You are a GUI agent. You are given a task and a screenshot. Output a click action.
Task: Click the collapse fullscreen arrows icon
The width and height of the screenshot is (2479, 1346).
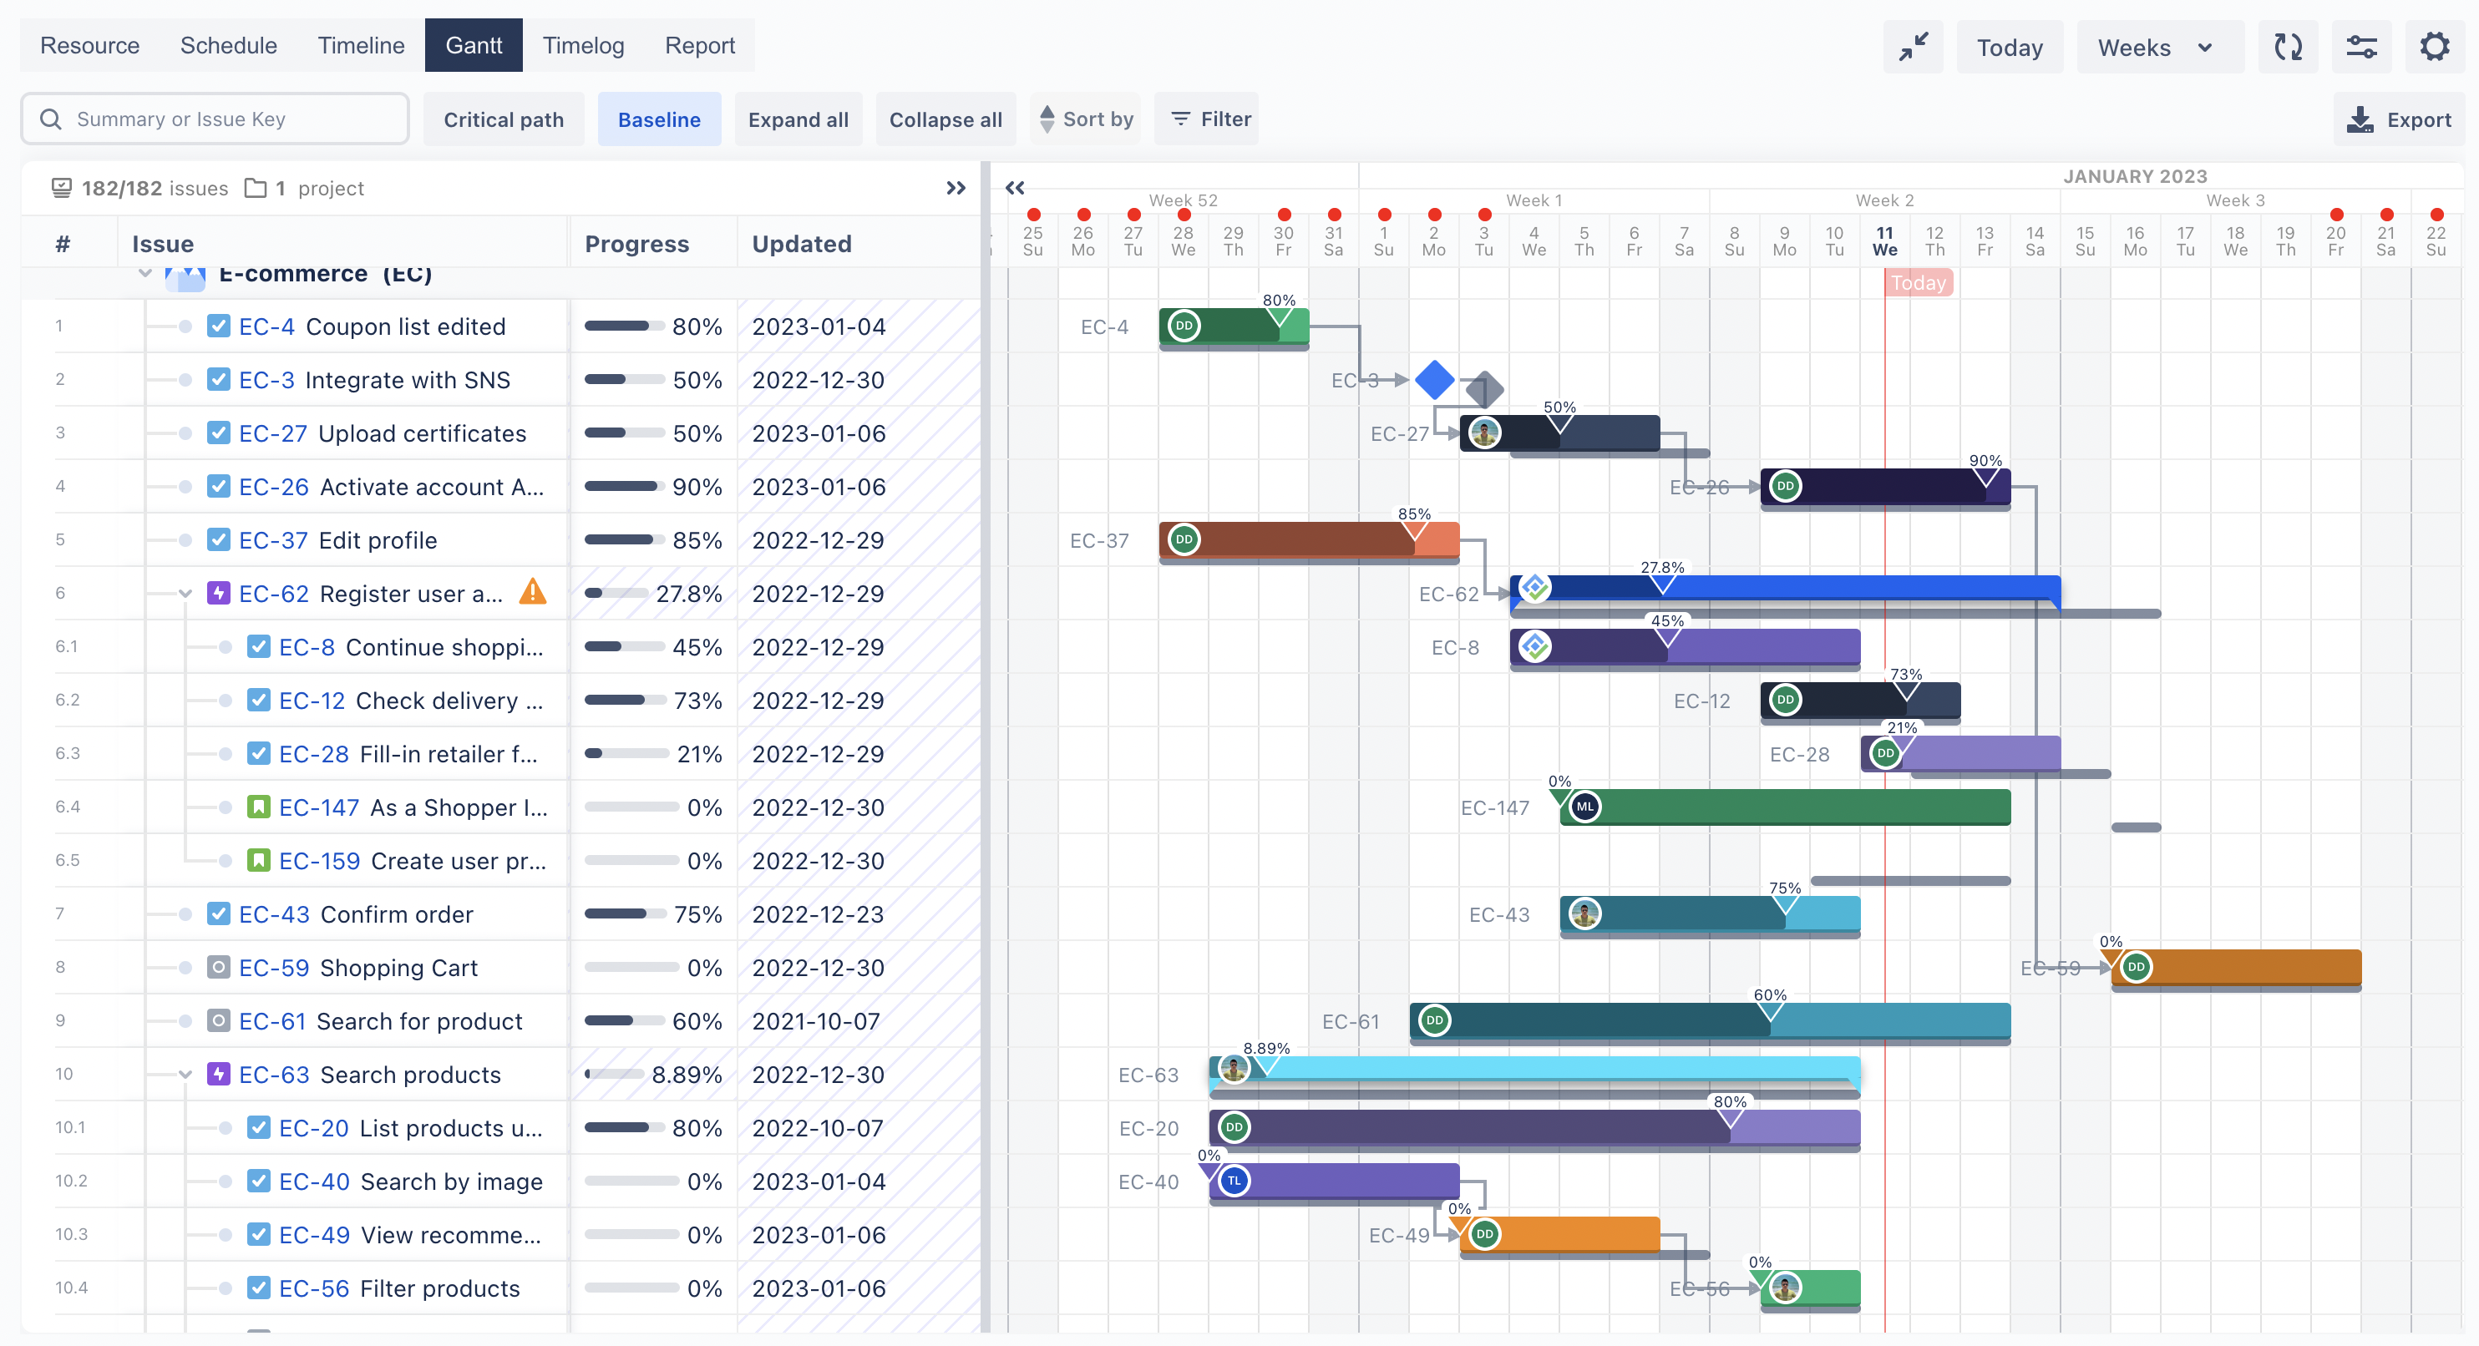(x=1912, y=46)
